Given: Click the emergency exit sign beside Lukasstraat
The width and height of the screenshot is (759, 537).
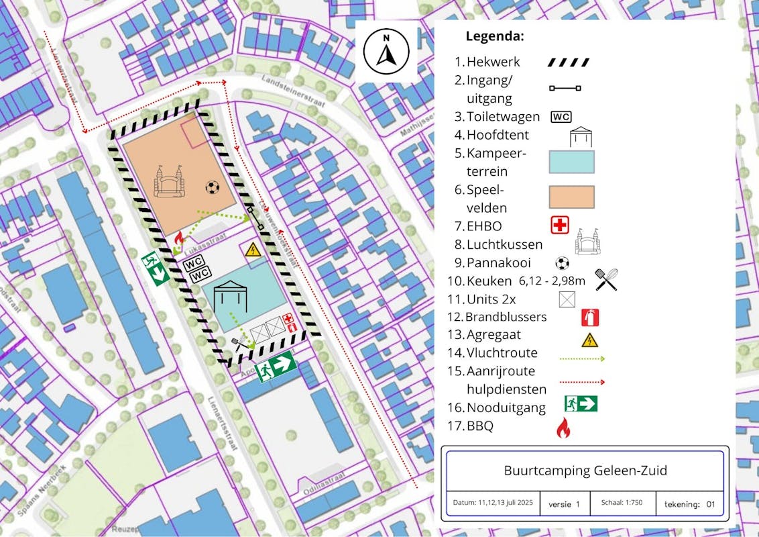Looking at the screenshot, I should (154, 268).
